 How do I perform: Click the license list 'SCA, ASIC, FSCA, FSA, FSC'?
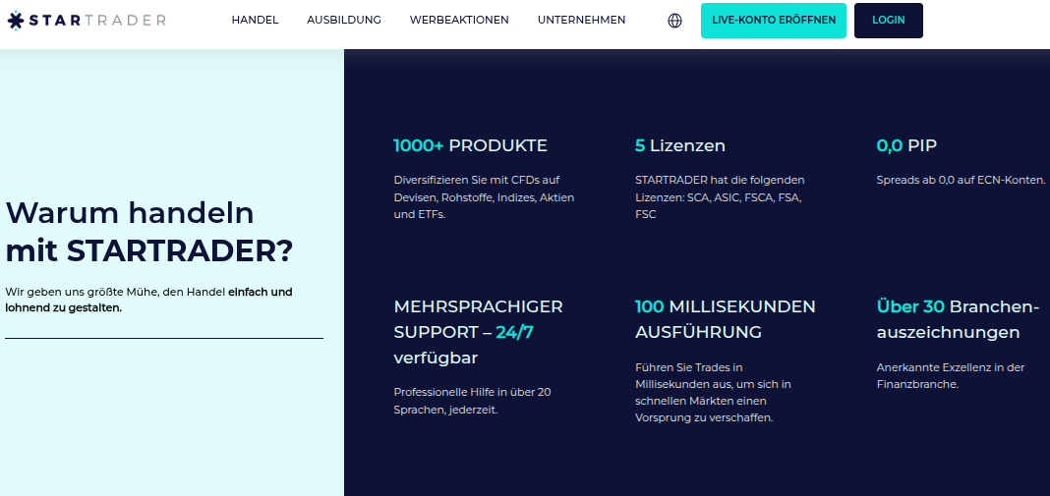[718, 206]
